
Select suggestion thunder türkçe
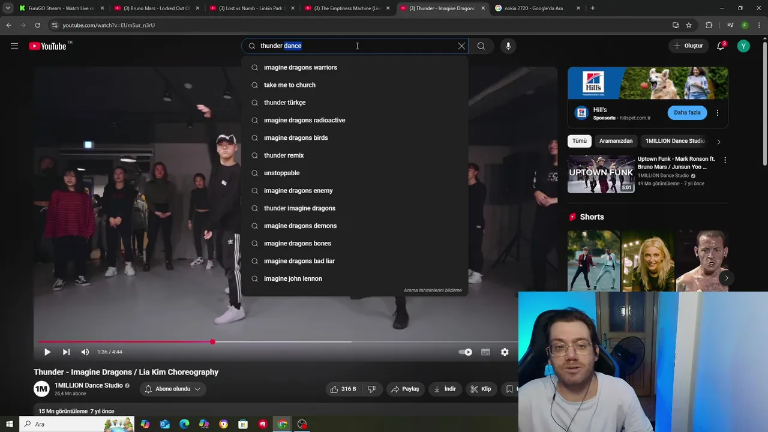coord(354,103)
